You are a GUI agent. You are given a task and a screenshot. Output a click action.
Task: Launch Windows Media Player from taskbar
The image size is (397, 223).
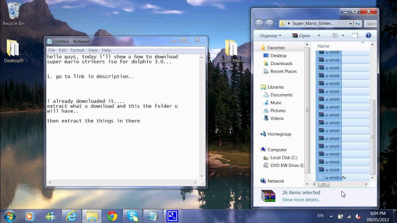pos(30,216)
